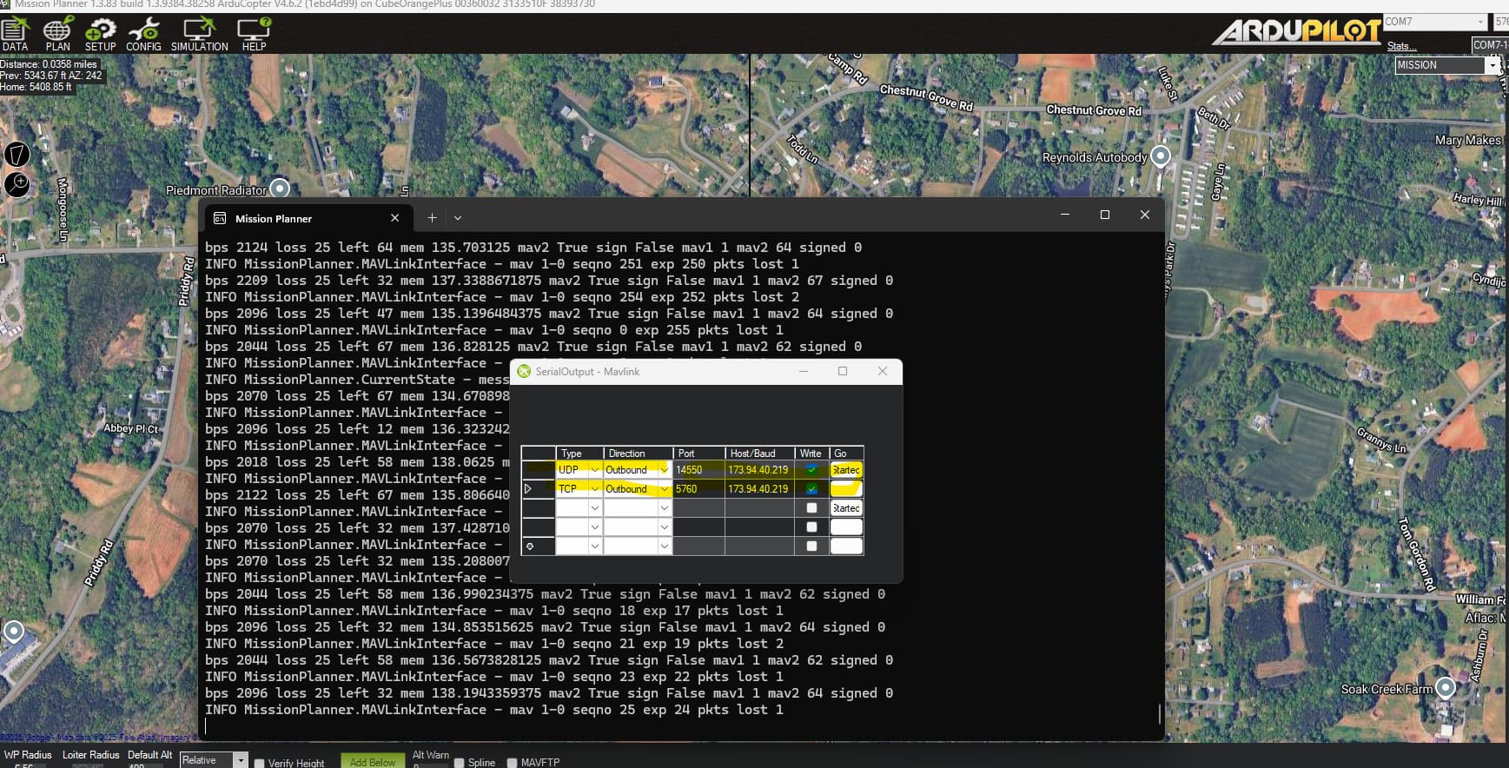Expand the UDP Type dropdown
The height and width of the screenshot is (768, 1509).
coord(595,470)
